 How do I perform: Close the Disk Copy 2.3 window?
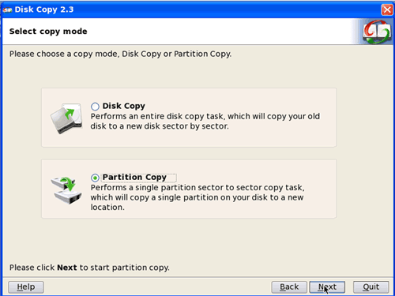tap(387, 10)
